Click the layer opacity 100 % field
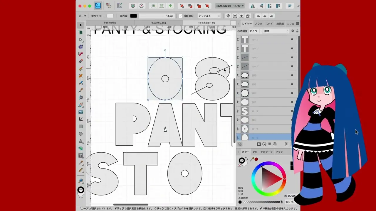Viewport: 376px width, 211px height. (254, 31)
